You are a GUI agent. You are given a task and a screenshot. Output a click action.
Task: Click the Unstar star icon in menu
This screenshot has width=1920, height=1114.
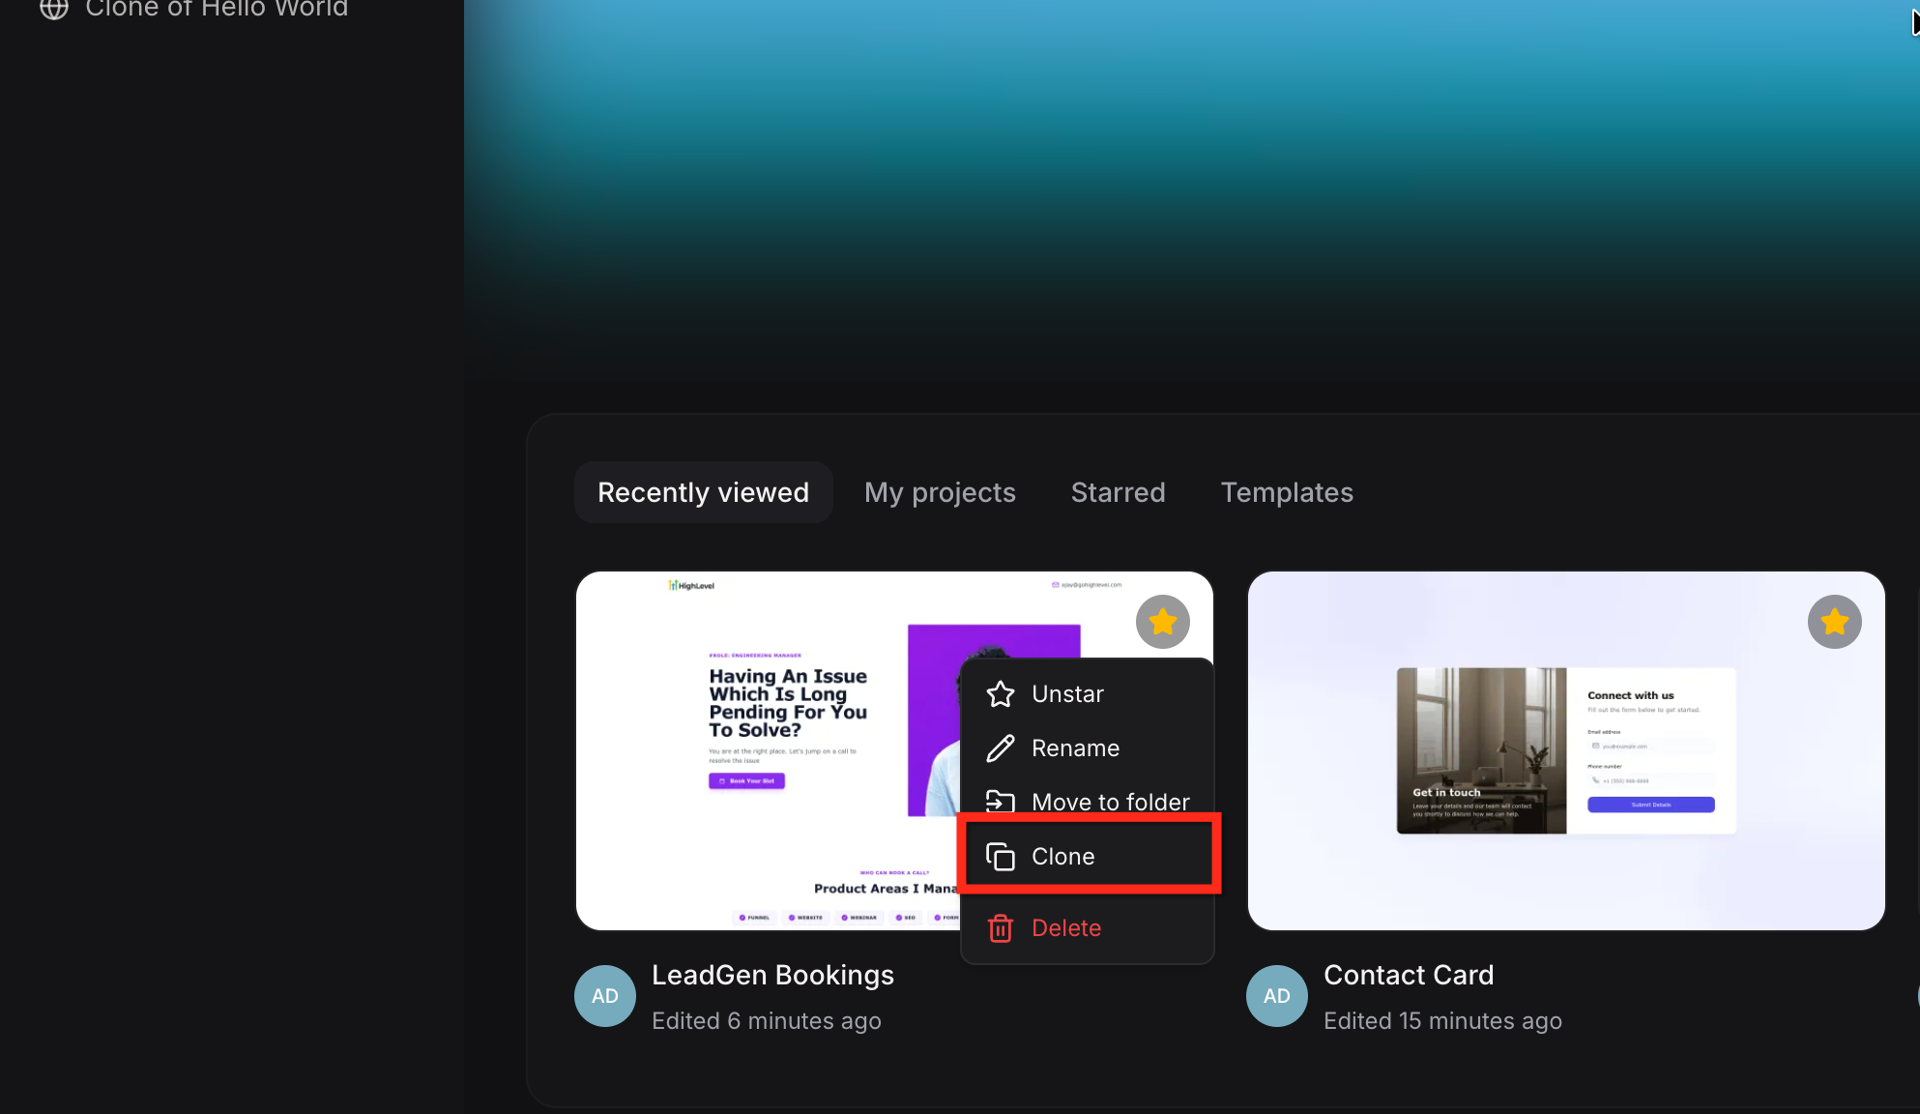pyautogui.click(x=1001, y=694)
